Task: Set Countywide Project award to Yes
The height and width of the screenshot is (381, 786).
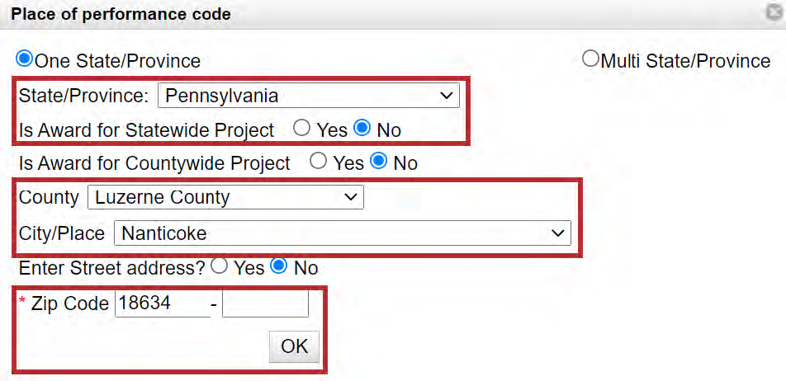Action: click(x=319, y=162)
